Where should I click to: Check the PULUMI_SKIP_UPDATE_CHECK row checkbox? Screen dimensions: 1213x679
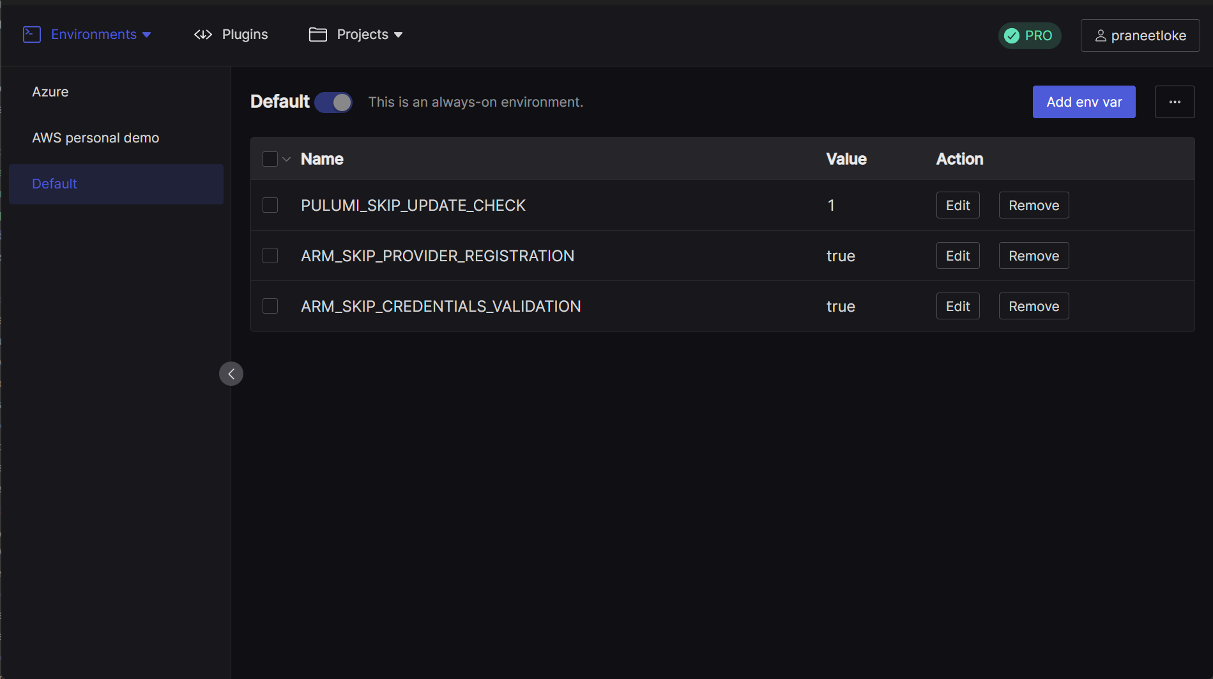coord(270,205)
